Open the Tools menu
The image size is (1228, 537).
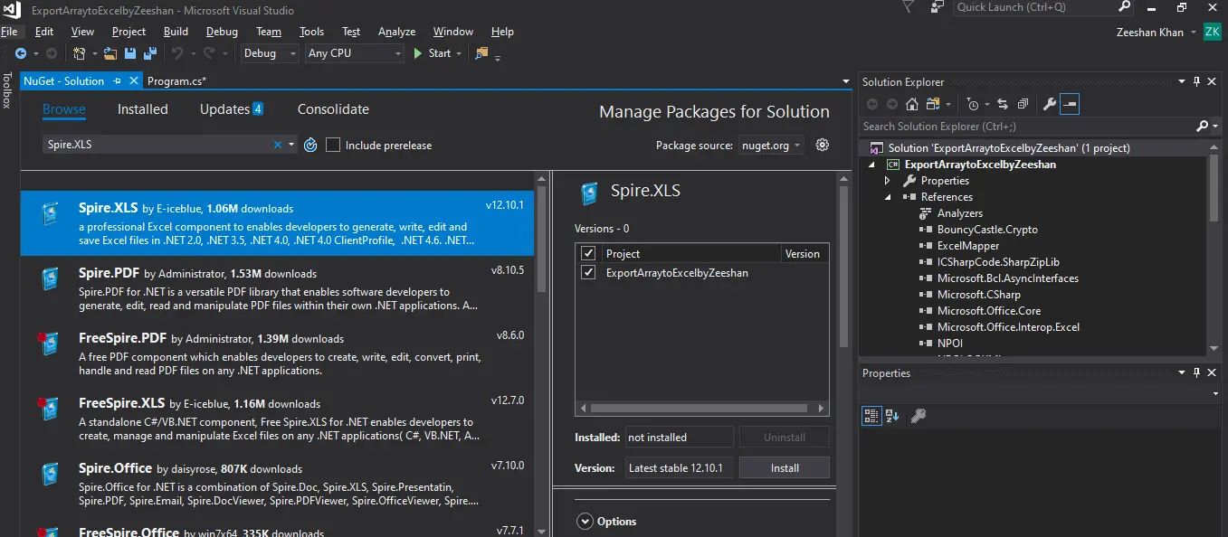[x=311, y=32]
